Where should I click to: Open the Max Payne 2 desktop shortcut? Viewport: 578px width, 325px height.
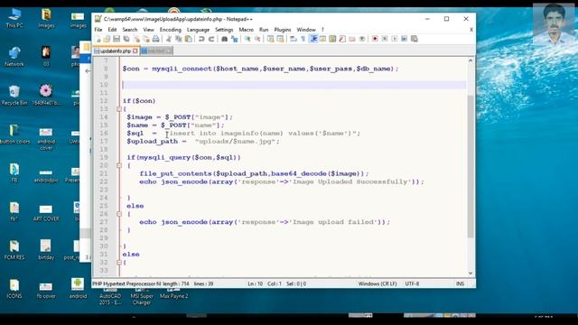pos(174,296)
